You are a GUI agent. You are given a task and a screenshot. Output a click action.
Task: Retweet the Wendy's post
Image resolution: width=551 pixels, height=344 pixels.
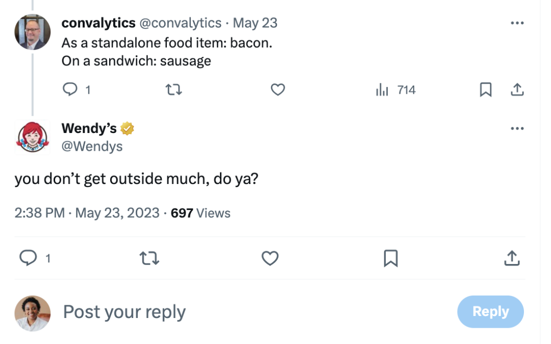click(149, 258)
